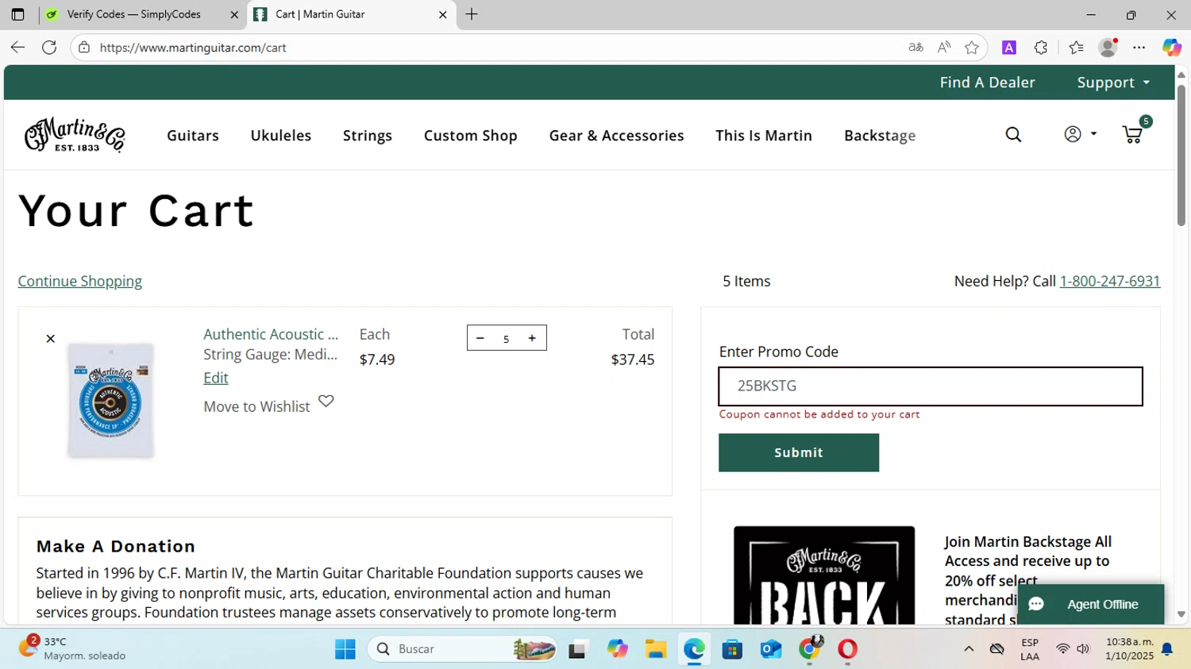Open the browser extensions puzzle icon
The width and height of the screenshot is (1191, 669).
[x=1041, y=48]
